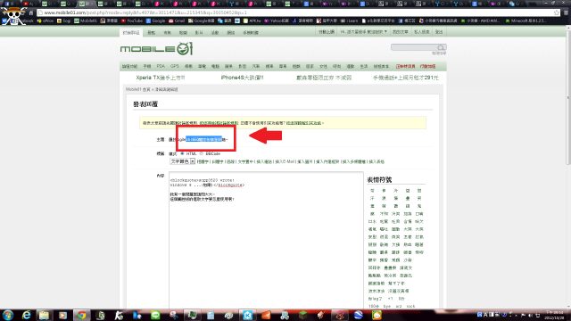Screen dimensions: 571x321
Task: Open Windows Explorer folder icon in taskbar
Action: (x=44, y=315)
